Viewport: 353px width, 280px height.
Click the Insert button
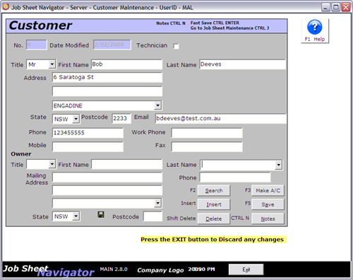(214, 204)
